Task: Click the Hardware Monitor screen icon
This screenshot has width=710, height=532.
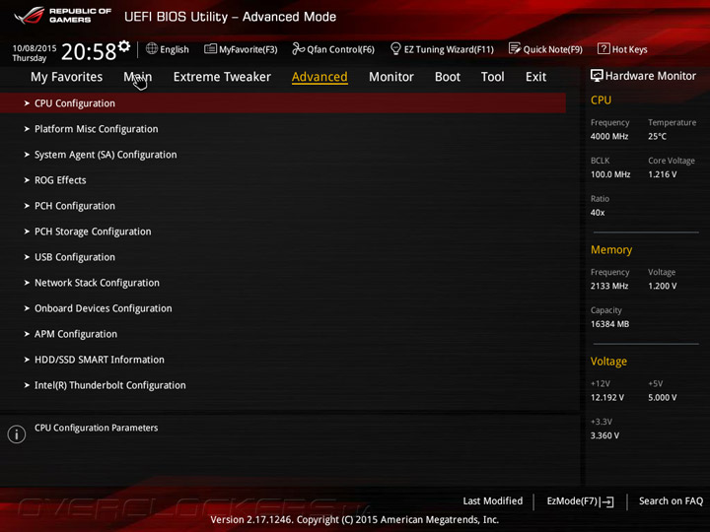Action: click(597, 76)
